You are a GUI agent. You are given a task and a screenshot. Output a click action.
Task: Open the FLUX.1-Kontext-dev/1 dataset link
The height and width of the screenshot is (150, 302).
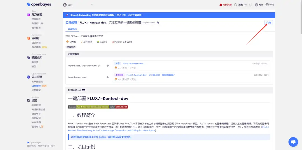[x=133, y=64]
